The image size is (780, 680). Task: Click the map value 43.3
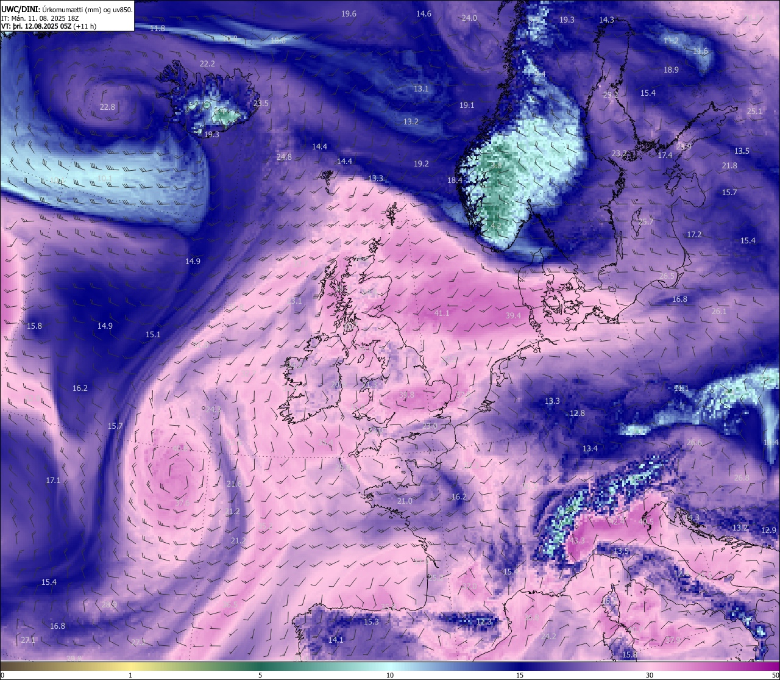pyautogui.click(x=576, y=540)
